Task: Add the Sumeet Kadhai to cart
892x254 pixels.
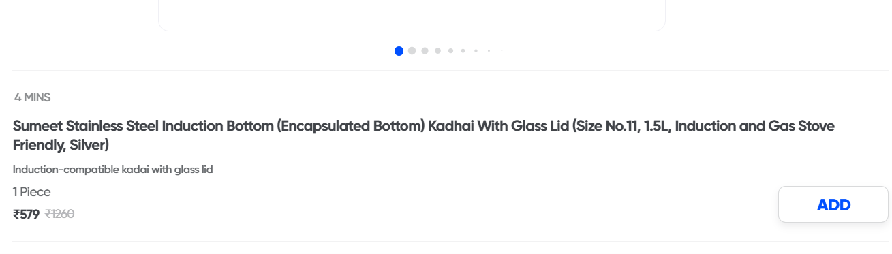Action: point(833,204)
